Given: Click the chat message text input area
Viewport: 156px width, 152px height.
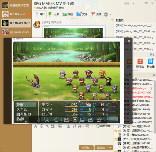Looking at the screenshot, I should pos(73,137).
